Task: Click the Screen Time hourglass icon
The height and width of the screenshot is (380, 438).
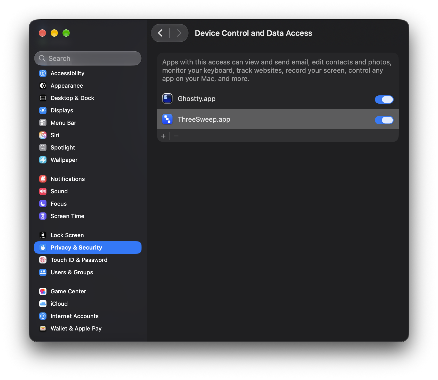Action: (x=43, y=216)
